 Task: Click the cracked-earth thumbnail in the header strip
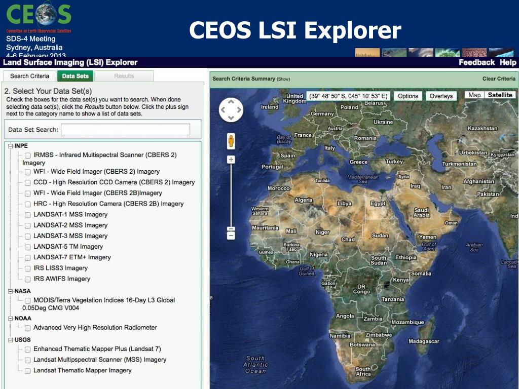click(x=474, y=53)
